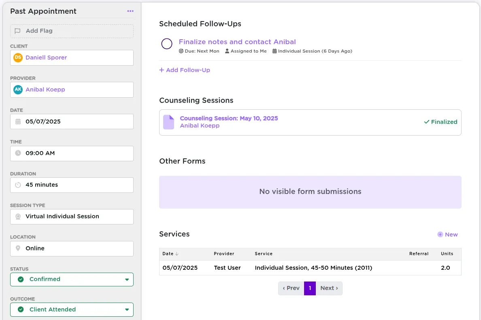
Task: Click the plus icon on the New services button
Action: click(x=440, y=234)
